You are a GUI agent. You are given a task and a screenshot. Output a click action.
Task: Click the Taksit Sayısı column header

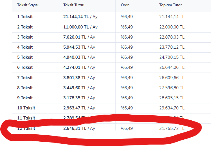28,5
